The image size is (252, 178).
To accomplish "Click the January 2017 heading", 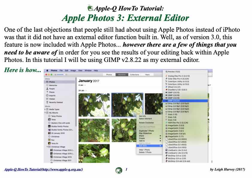I will (89, 81).
